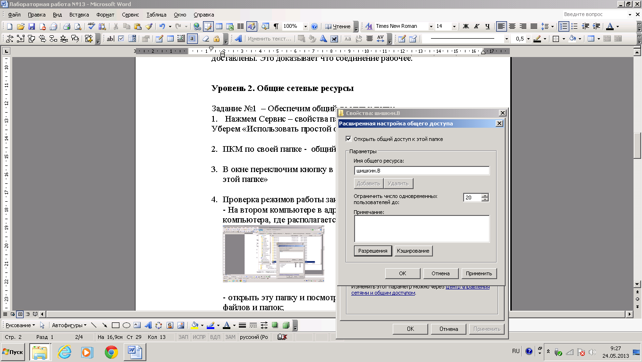Apply bold Ж formatting
The height and width of the screenshot is (362, 642).
coord(465,26)
